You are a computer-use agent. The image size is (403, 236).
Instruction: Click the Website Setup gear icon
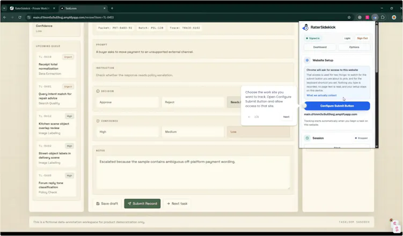click(307, 61)
